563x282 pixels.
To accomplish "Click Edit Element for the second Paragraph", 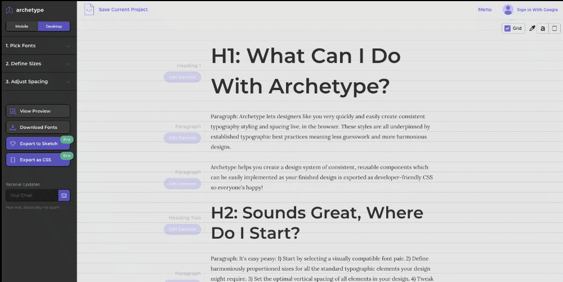I will coord(182,183).
